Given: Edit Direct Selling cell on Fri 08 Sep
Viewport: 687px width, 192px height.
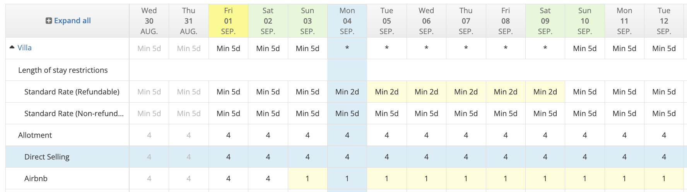Looking at the screenshot, I should coord(506,157).
